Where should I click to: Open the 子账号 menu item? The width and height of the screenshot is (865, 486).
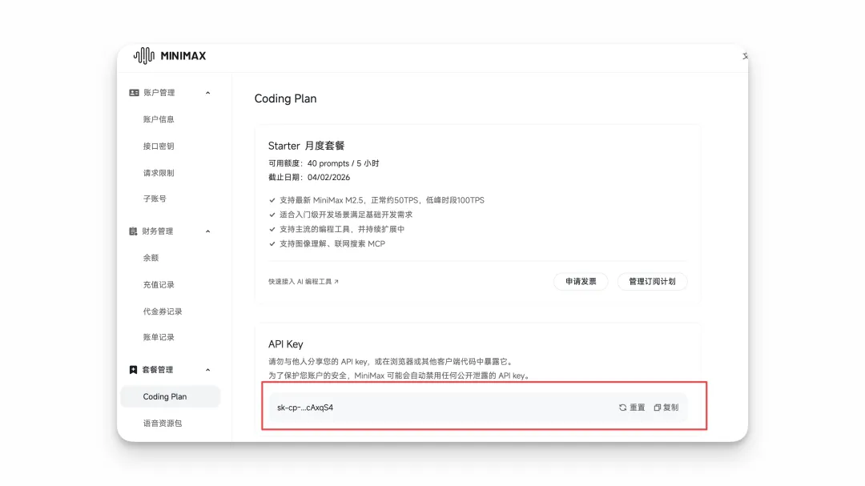[155, 199]
